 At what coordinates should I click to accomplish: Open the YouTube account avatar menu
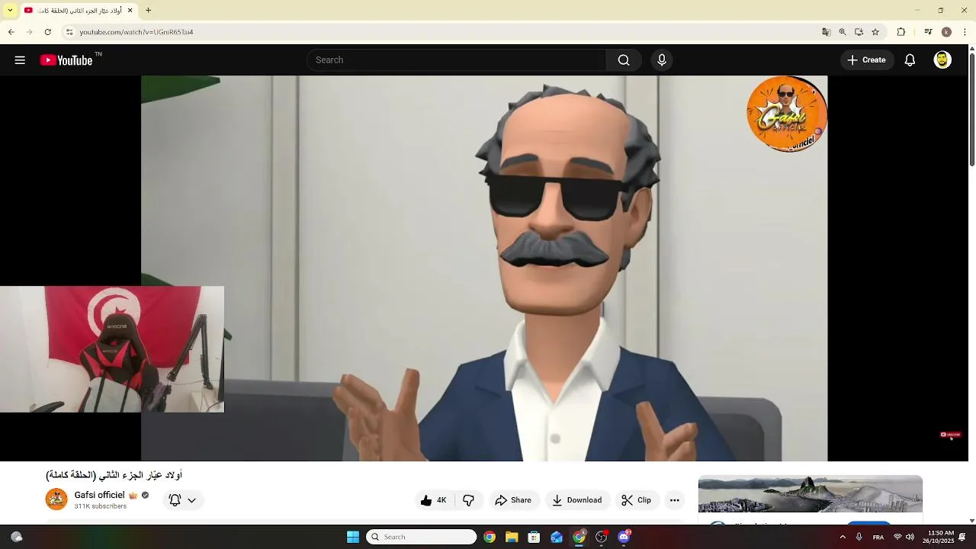pos(942,60)
